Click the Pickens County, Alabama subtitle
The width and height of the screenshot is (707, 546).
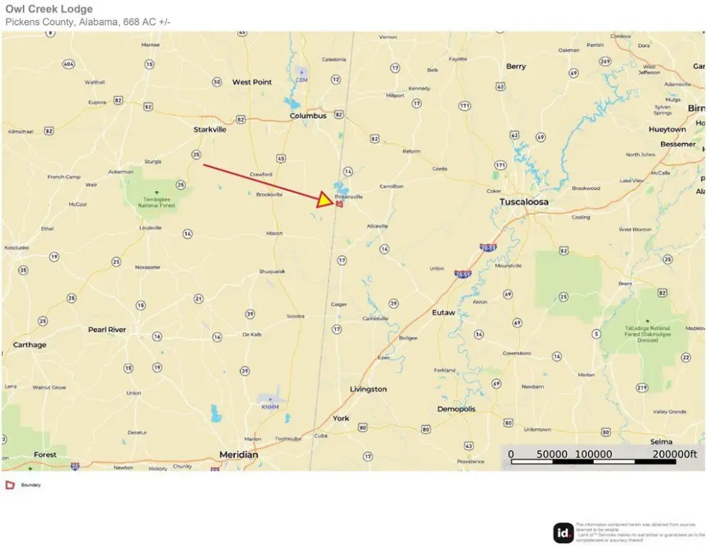[88, 21]
